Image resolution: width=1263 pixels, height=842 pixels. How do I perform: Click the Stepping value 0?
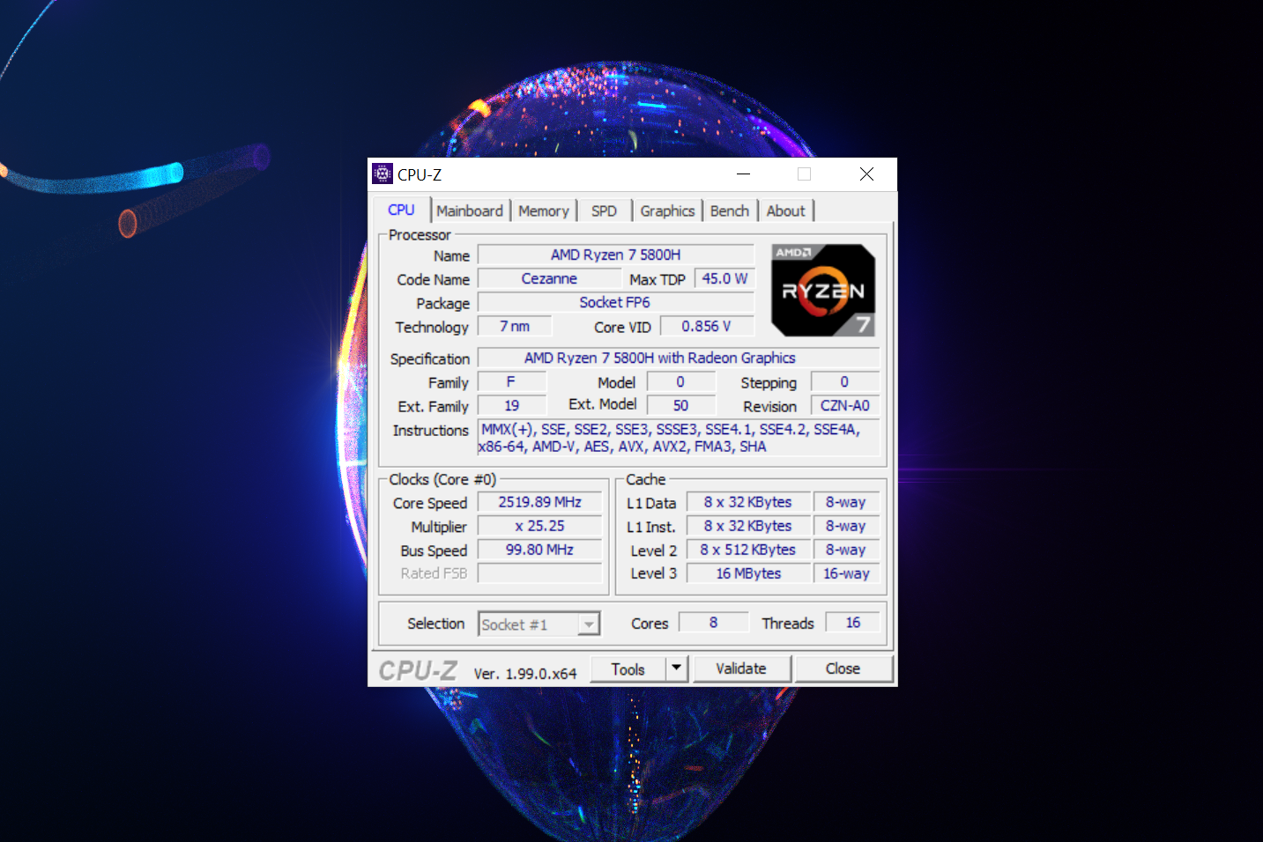tap(845, 381)
